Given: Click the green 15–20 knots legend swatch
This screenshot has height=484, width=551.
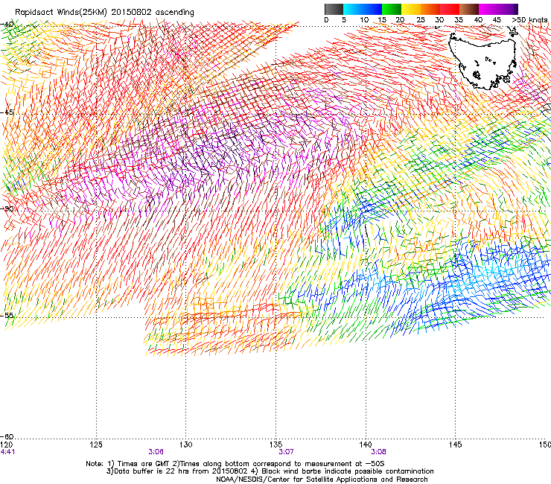Looking at the screenshot, I should [x=392, y=9].
